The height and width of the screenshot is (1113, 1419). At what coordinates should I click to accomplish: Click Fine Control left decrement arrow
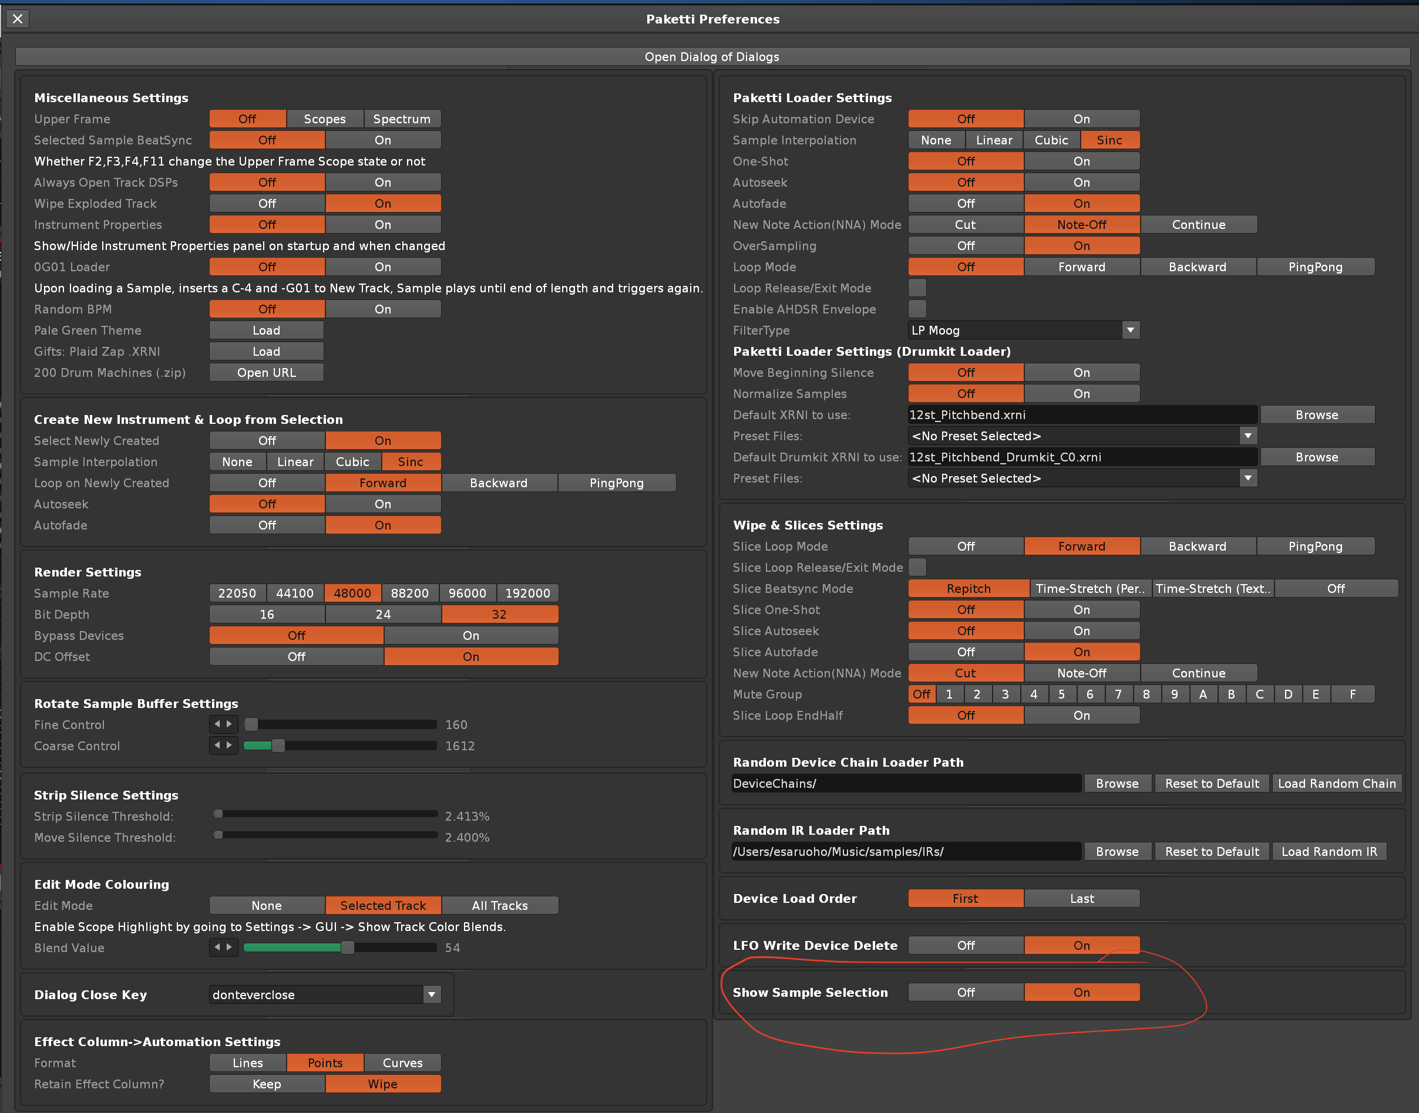(218, 724)
